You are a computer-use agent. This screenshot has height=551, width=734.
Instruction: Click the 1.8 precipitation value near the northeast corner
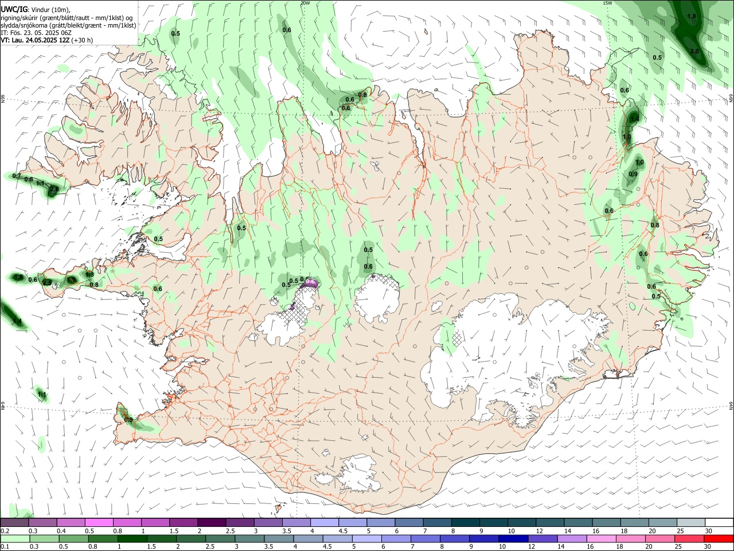point(692,17)
